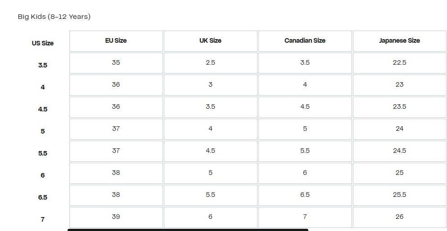Select UK size 3.5 cell
Screen dimensions: 447x231
210,107
